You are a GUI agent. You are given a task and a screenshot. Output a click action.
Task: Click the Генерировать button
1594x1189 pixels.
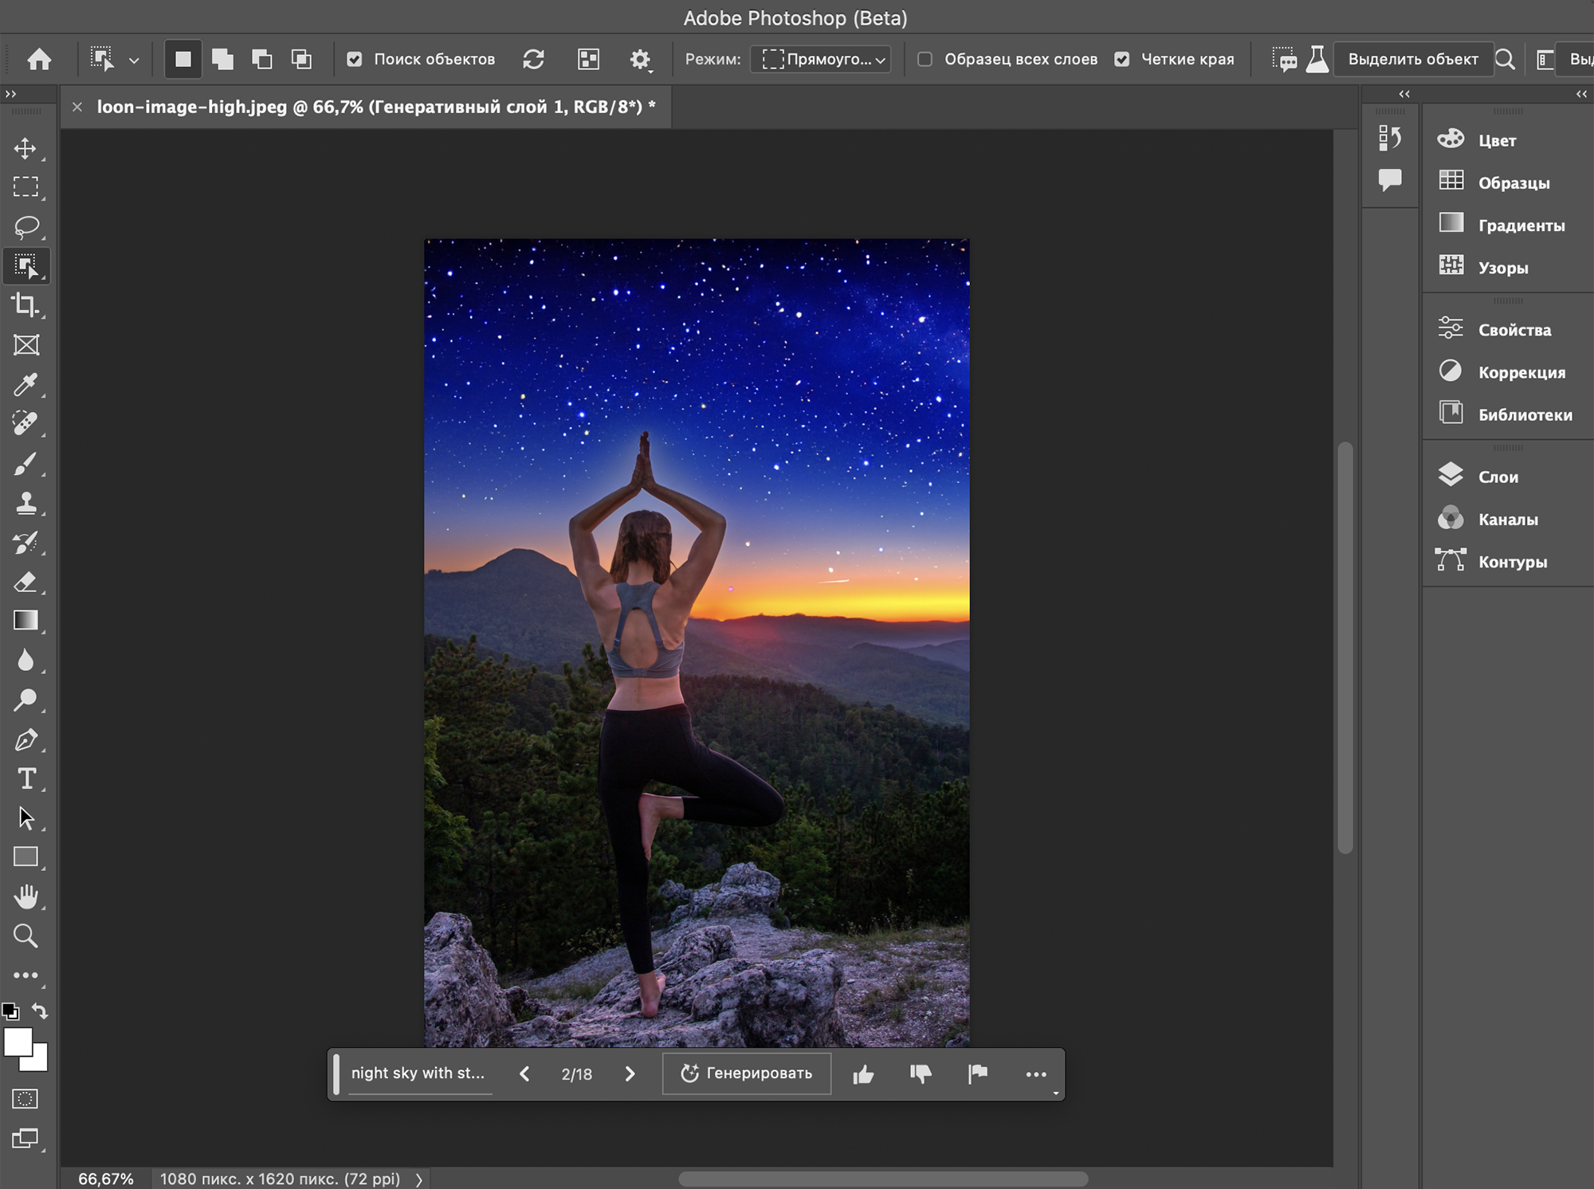click(x=747, y=1073)
